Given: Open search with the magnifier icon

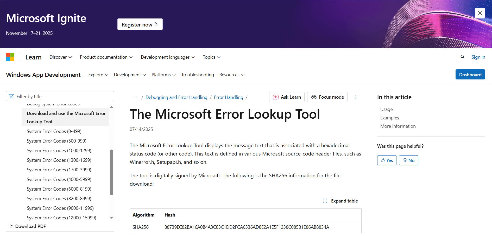Looking at the screenshot, I should pos(462,57).
